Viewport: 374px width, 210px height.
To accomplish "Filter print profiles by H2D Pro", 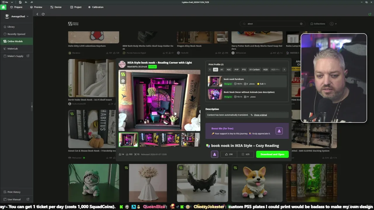I will point(275,69).
